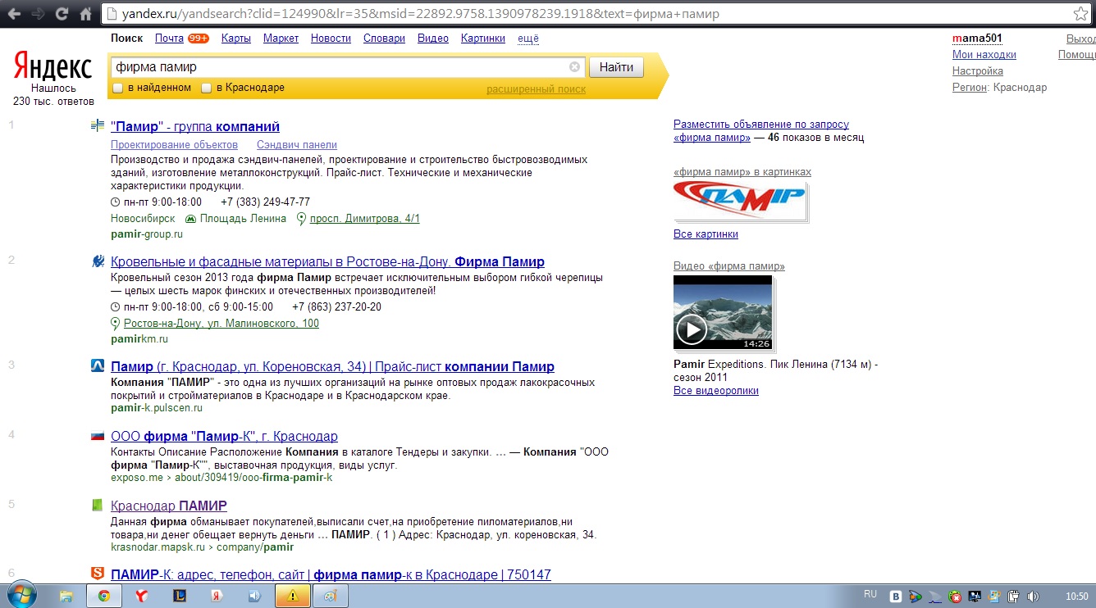Click the mama501 username
The height and width of the screenshot is (608, 1096).
coord(977,39)
